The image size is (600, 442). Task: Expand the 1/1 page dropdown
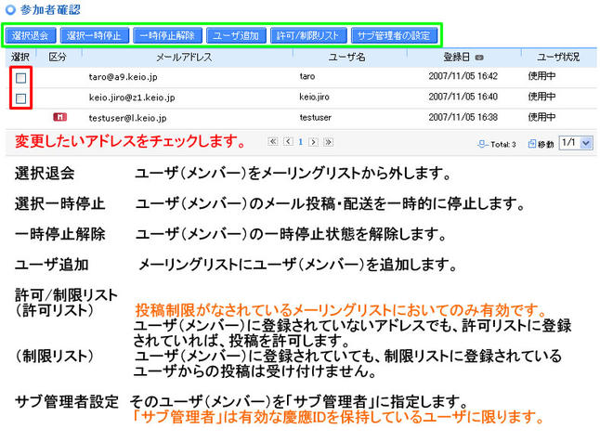(x=586, y=143)
